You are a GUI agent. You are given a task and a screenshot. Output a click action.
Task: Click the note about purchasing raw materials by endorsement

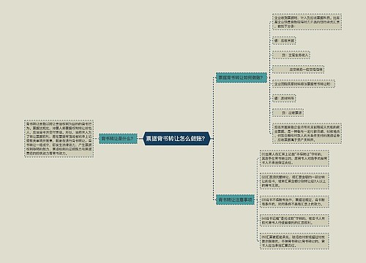coord(304,84)
